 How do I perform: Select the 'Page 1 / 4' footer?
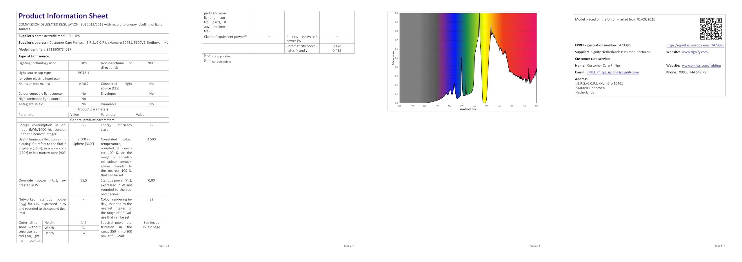pyautogui.click(x=164, y=246)
